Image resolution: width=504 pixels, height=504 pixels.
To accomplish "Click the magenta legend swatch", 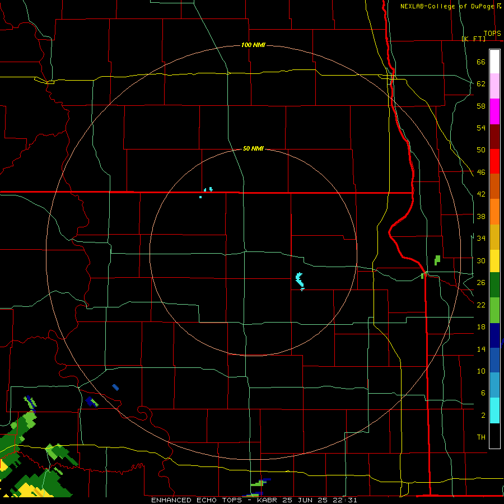I will (x=494, y=111).
